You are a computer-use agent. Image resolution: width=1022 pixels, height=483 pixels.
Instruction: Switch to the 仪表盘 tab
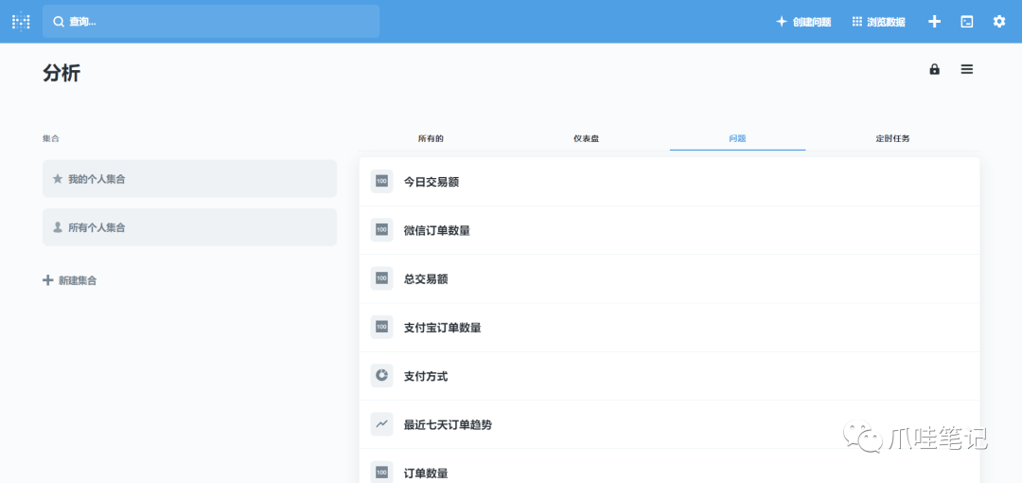point(586,138)
